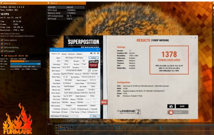Switch to the Sensors tab in GPU-Z
Screen dimensions: 214x135
coord(64,54)
